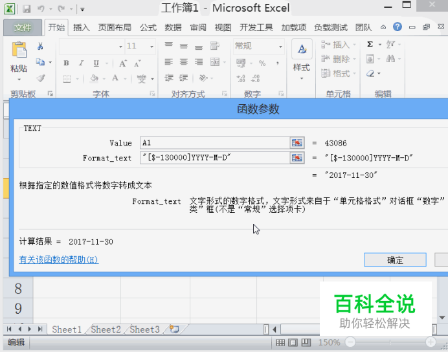Click the 确定 OK button
This screenshot has width=448, height=352.
395,259
